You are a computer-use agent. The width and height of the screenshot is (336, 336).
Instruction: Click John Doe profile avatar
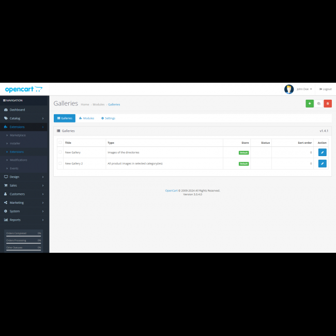click(289, 89)
